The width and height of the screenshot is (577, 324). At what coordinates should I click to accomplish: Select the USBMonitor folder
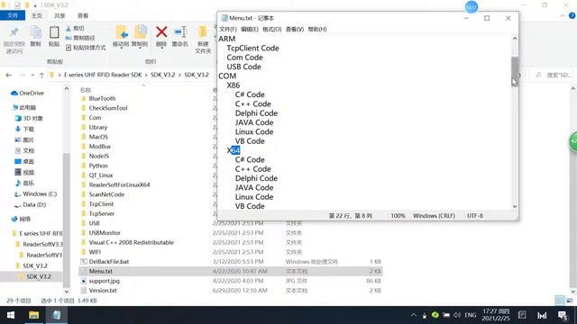pyautogui.click(x=100, y=232)
